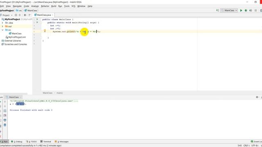Open the TODO tool window tab
Viewport: 262px width, 147px height.
click(x=31, y=142)
